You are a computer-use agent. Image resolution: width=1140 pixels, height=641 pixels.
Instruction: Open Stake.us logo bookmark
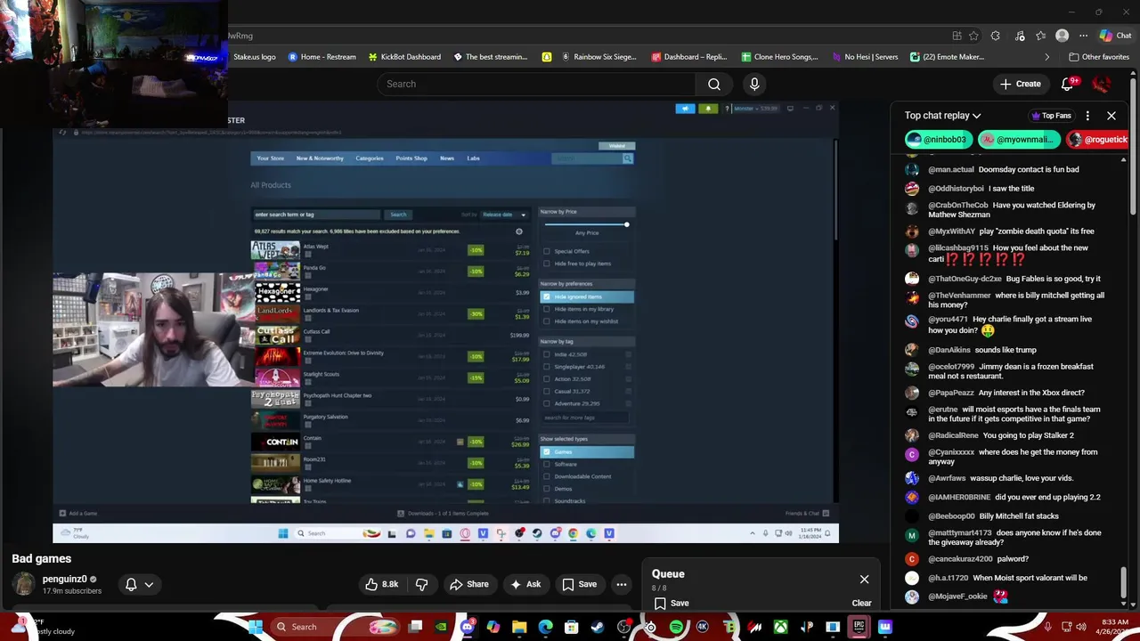pyautogui.click(x=253, y=57)
